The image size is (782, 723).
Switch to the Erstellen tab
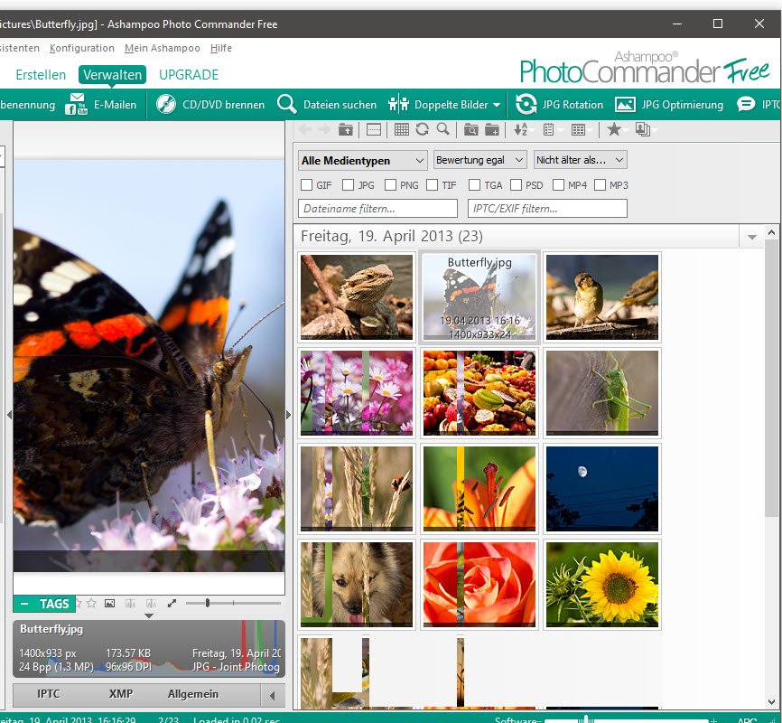41,75
